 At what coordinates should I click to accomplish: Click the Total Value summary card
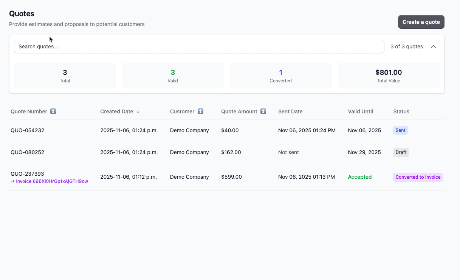(389, 75)
